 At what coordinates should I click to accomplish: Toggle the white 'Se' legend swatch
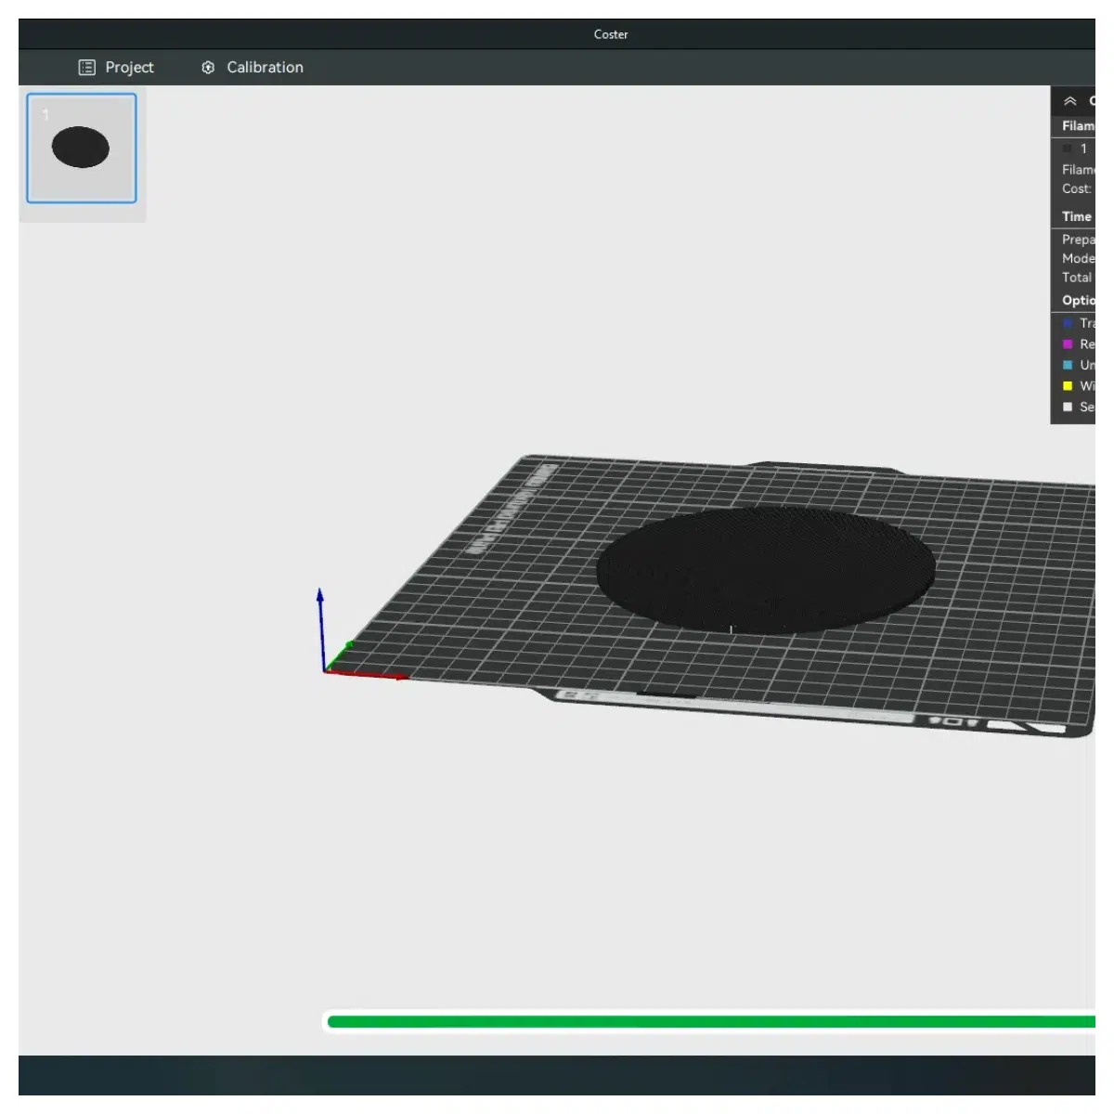pyautogui.click(x=1068, y=407)
